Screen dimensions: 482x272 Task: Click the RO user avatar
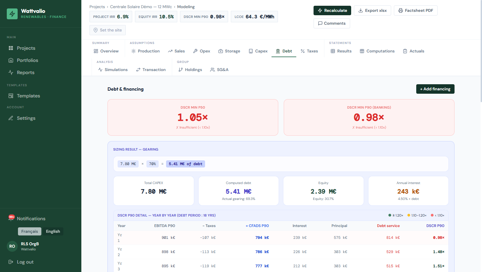[12, 246]
